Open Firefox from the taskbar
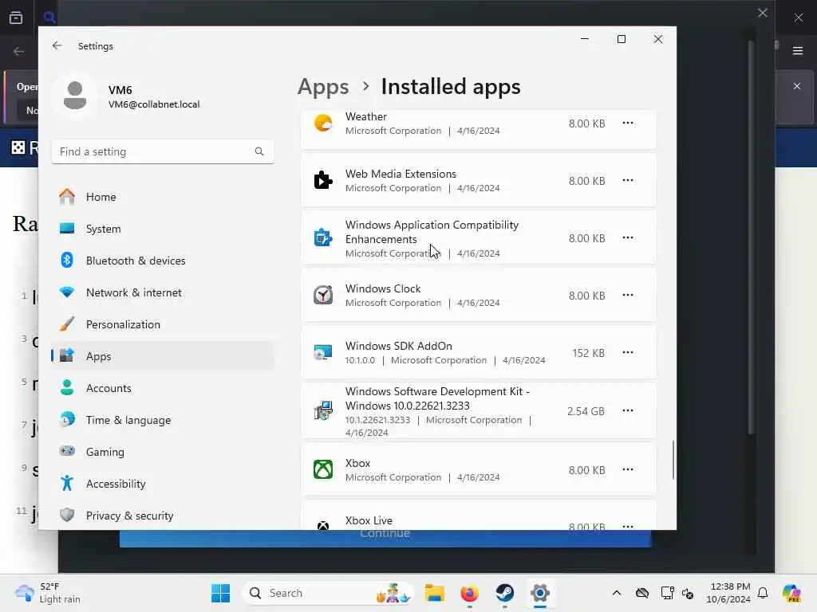 point(469,593)
